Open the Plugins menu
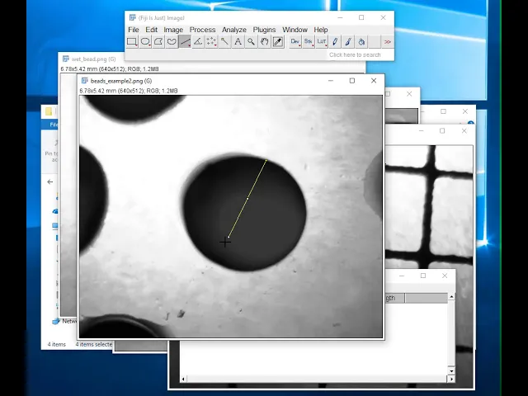528x396 pixels. 264,30
